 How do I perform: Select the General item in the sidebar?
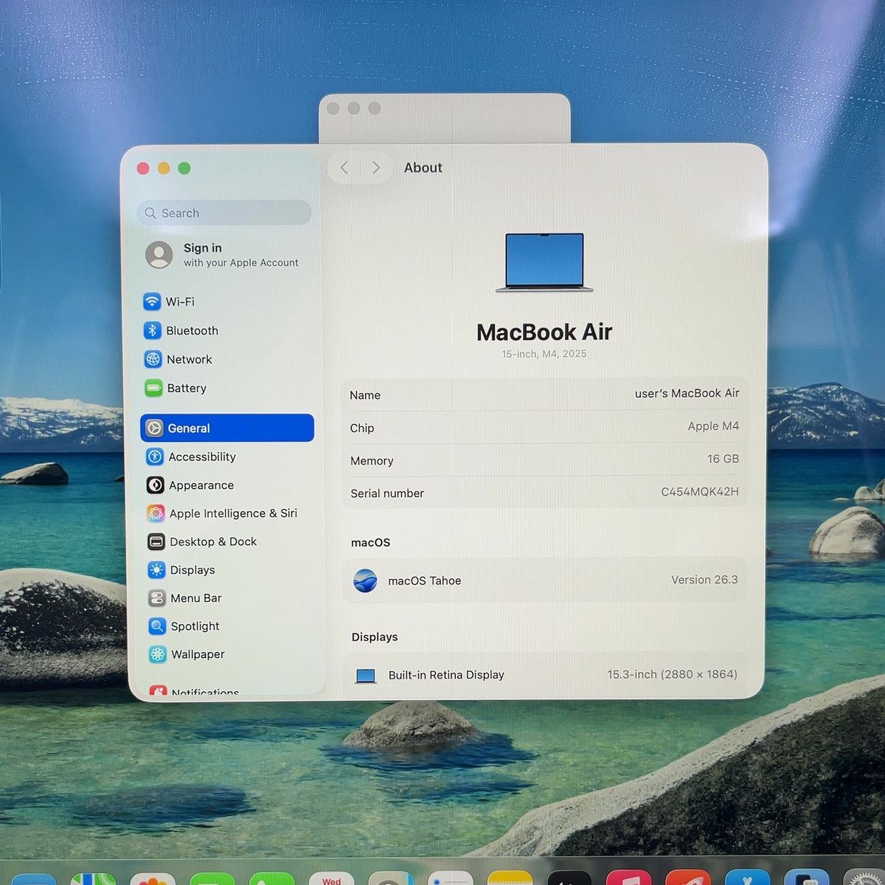click(x=227, y=428)
